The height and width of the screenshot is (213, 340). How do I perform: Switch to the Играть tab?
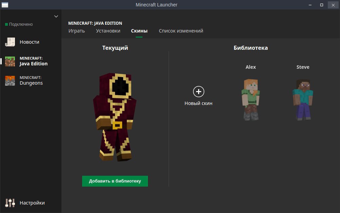(77, 31)
